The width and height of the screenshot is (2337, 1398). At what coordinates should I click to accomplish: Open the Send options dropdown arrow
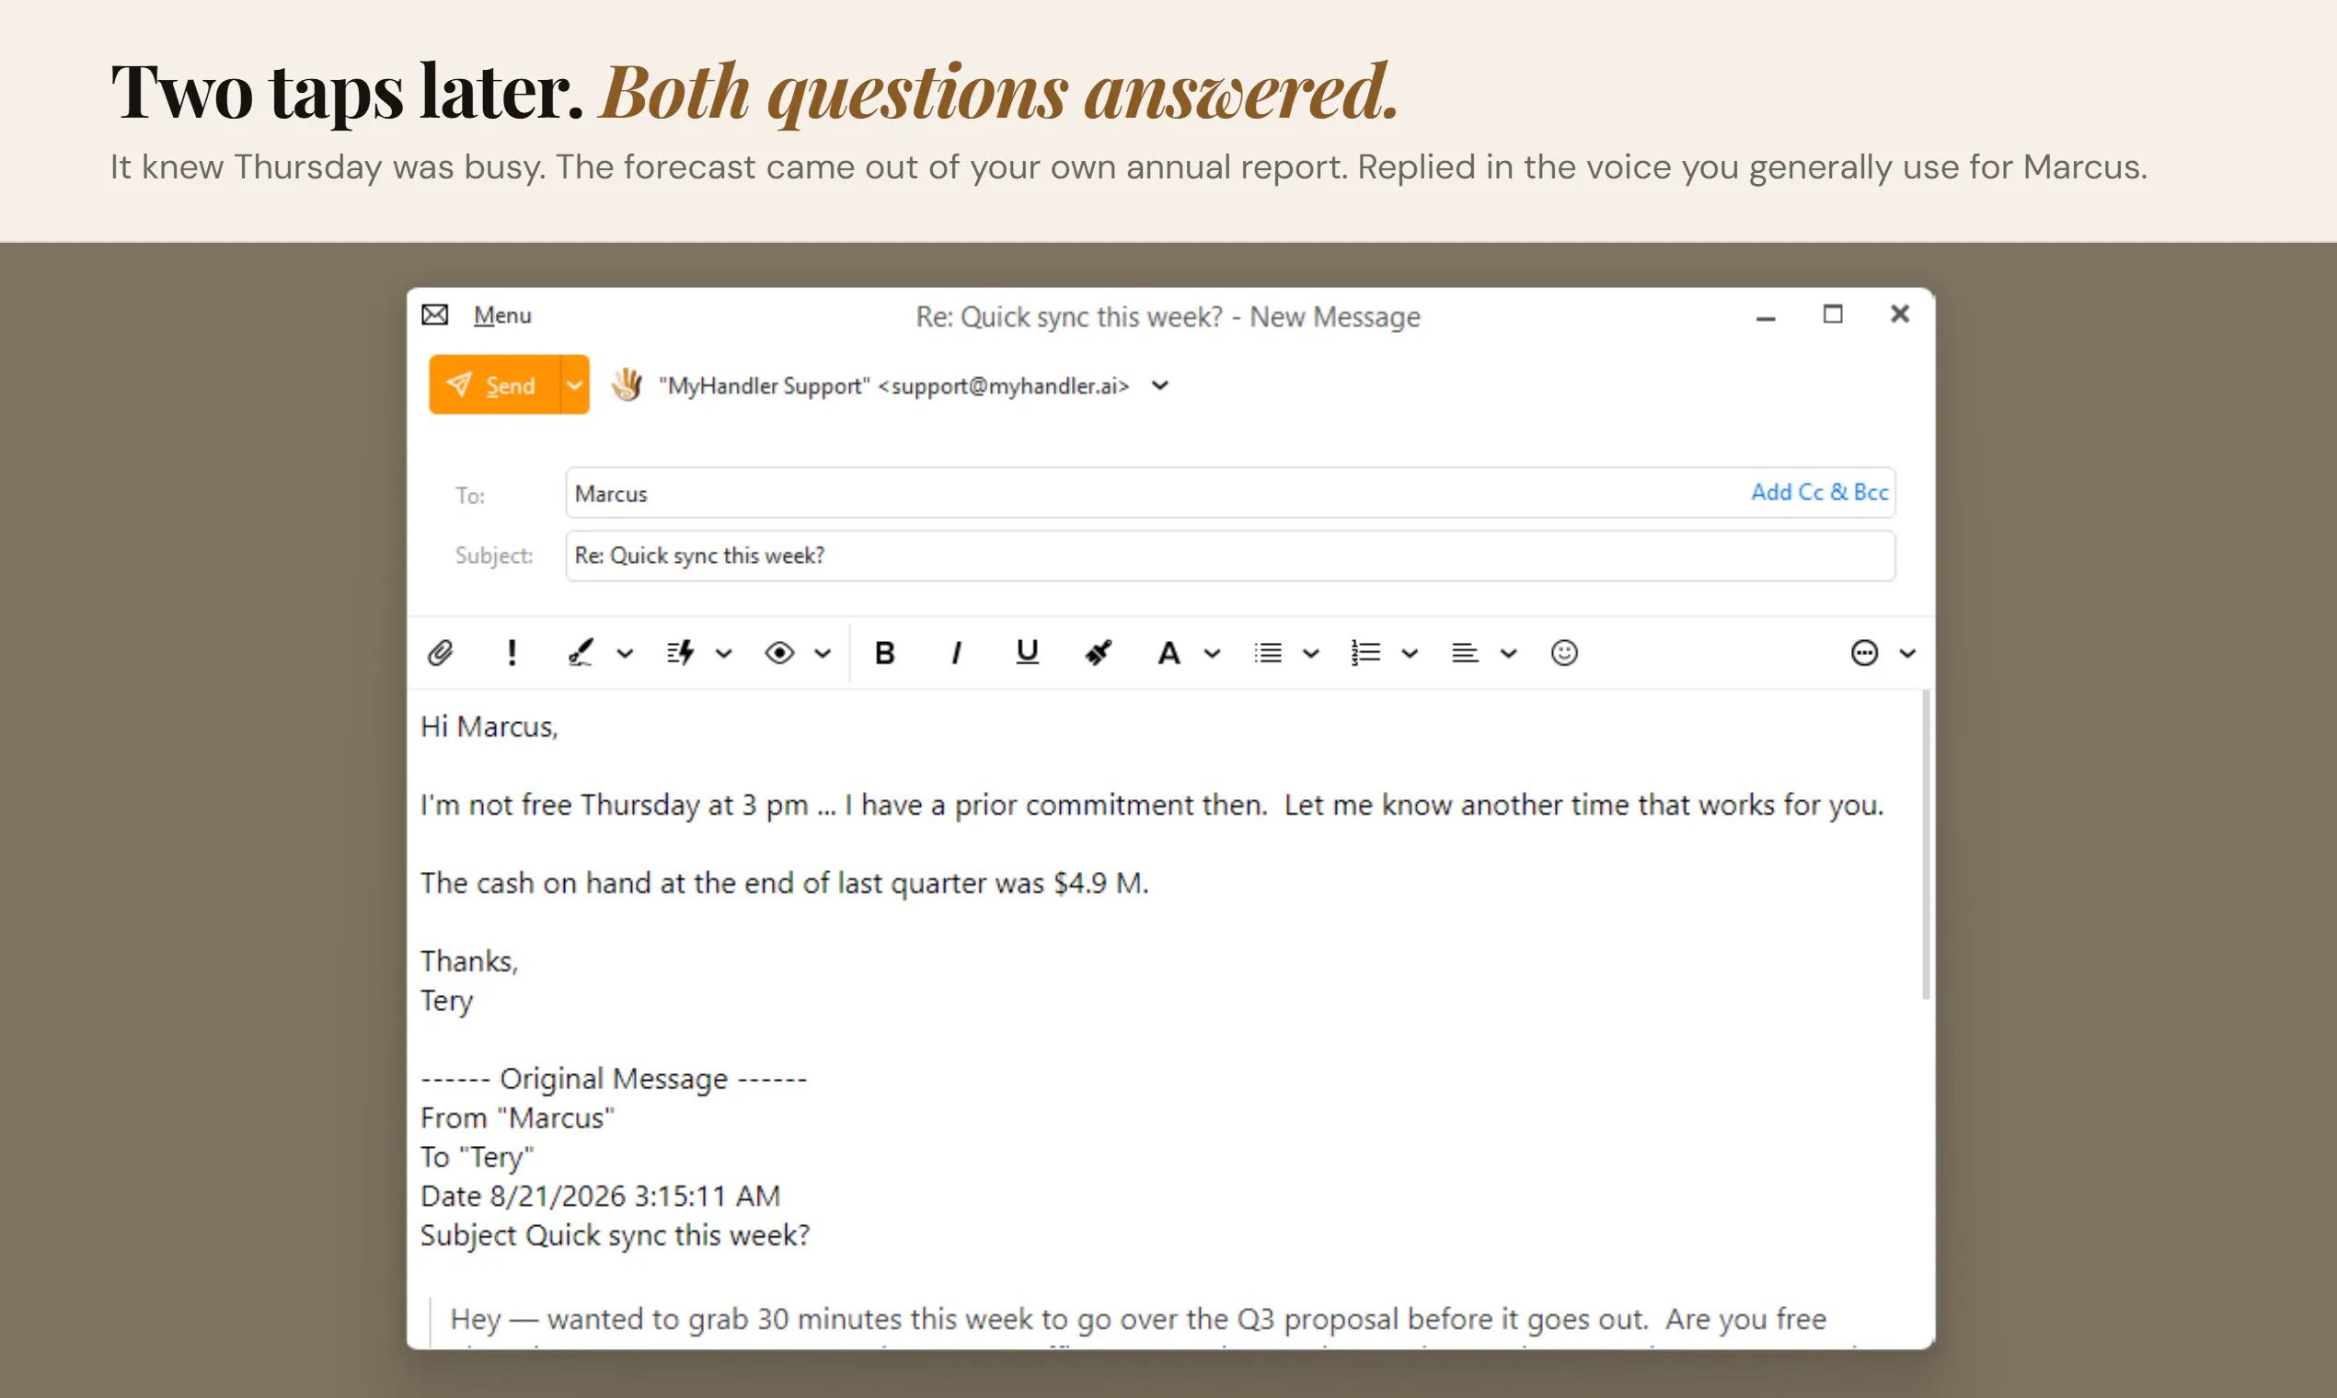click(x=575, y=384)
